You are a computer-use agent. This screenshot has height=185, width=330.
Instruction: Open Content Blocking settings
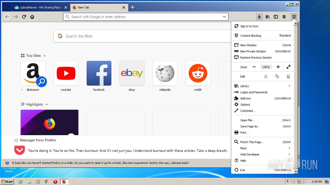(x=262, y=36)
